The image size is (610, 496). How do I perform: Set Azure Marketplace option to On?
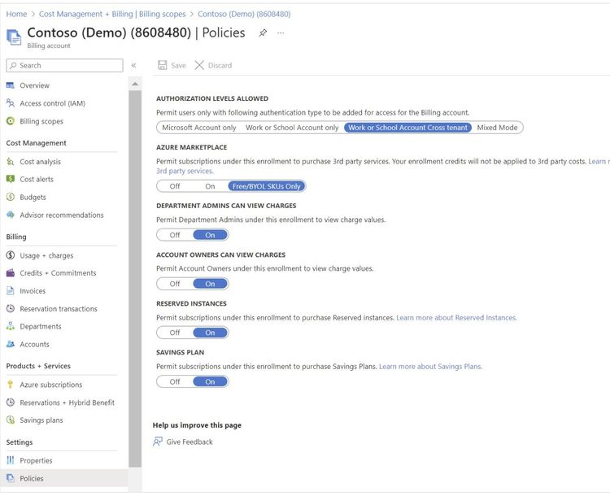click(x=210, y=186)
